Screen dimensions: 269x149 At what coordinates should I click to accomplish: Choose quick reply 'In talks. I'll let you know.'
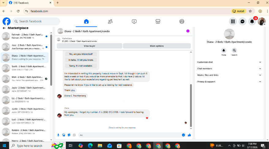coord(81,60)
